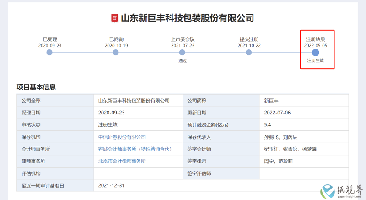Click the 公司全称 label cell

[55, 101]
